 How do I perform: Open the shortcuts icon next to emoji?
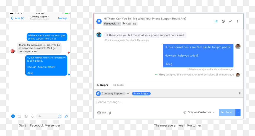104,113
